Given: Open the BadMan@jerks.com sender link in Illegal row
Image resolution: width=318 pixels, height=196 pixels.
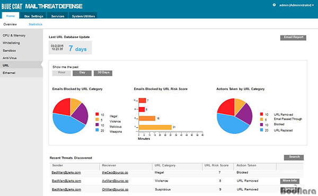Looking at the screenshot, I should click(66, 173).
